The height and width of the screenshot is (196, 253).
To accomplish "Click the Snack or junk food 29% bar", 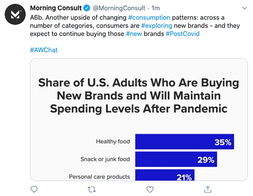I will click(176, 159).
